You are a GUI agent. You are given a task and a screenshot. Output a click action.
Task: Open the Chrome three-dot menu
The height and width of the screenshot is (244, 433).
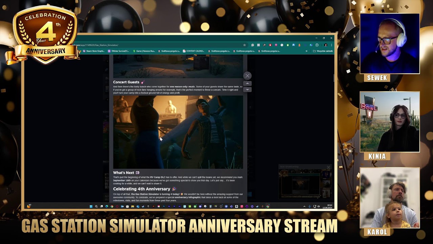[x=332, y=45]
